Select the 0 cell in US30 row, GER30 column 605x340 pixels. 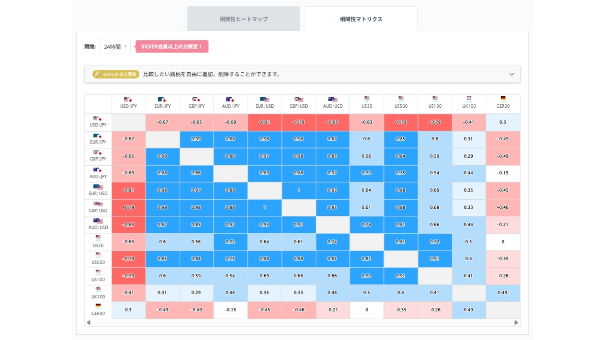503,242
